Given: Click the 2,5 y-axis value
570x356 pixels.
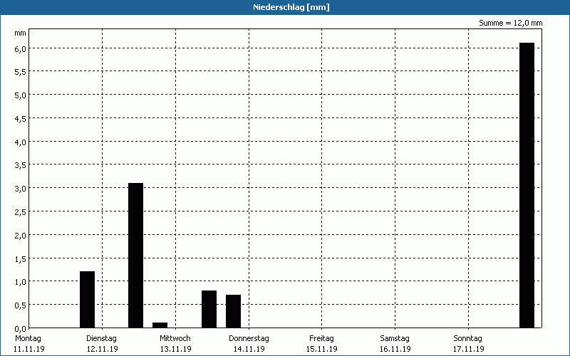Looking at the screenshot, I should pyautogui.click(x=21, y=212).
